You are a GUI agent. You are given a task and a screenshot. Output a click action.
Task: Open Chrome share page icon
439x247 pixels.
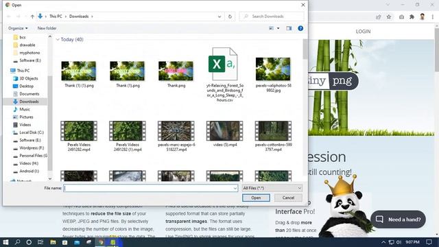pos(378,16)
